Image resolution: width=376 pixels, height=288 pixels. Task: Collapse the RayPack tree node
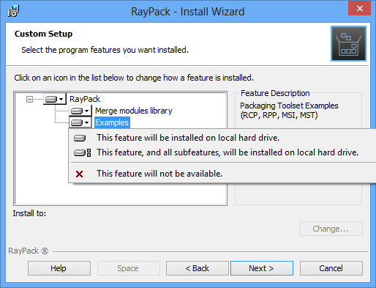click(x=29, y=99)
